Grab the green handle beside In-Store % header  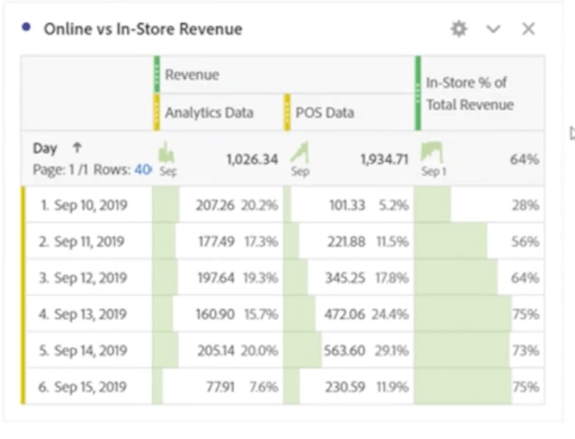click(418, 93)
